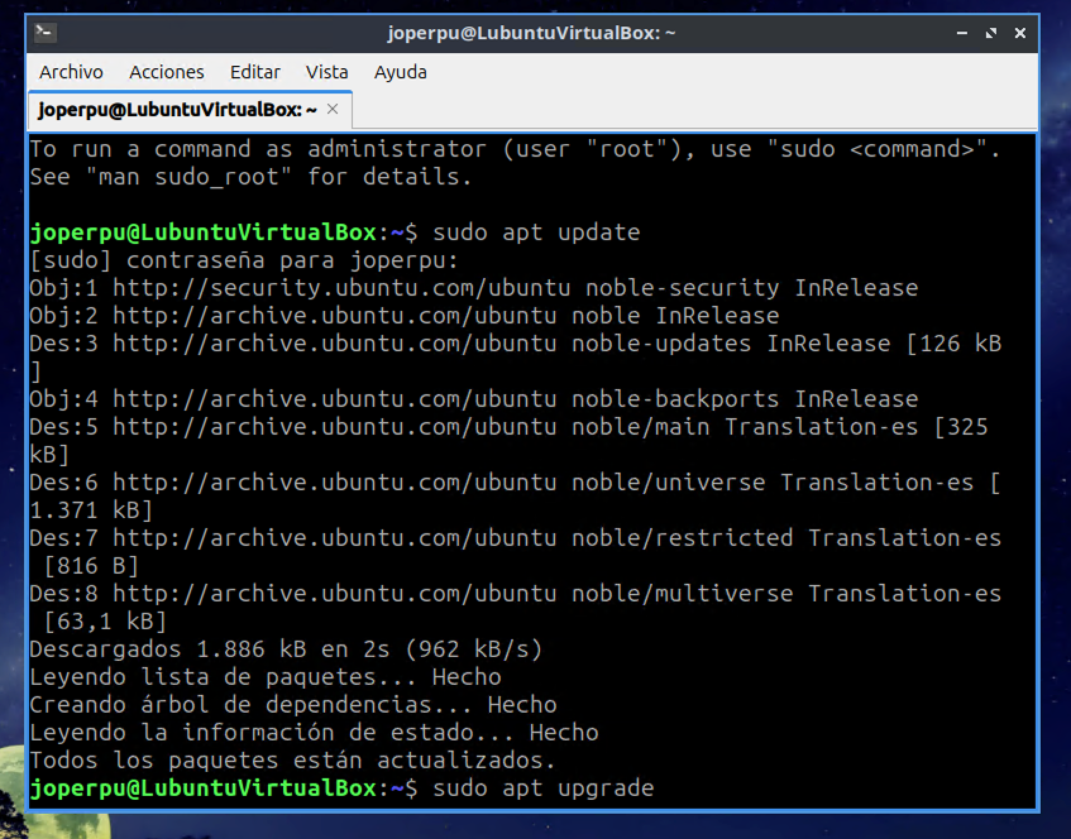
Task: Click the 'sudo apt upgrade' command text
Action: click(x=543, y=788)
